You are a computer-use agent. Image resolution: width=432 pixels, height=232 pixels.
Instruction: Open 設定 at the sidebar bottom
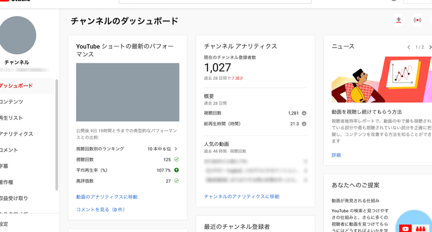pyautogui.click(x=4, y=224)
